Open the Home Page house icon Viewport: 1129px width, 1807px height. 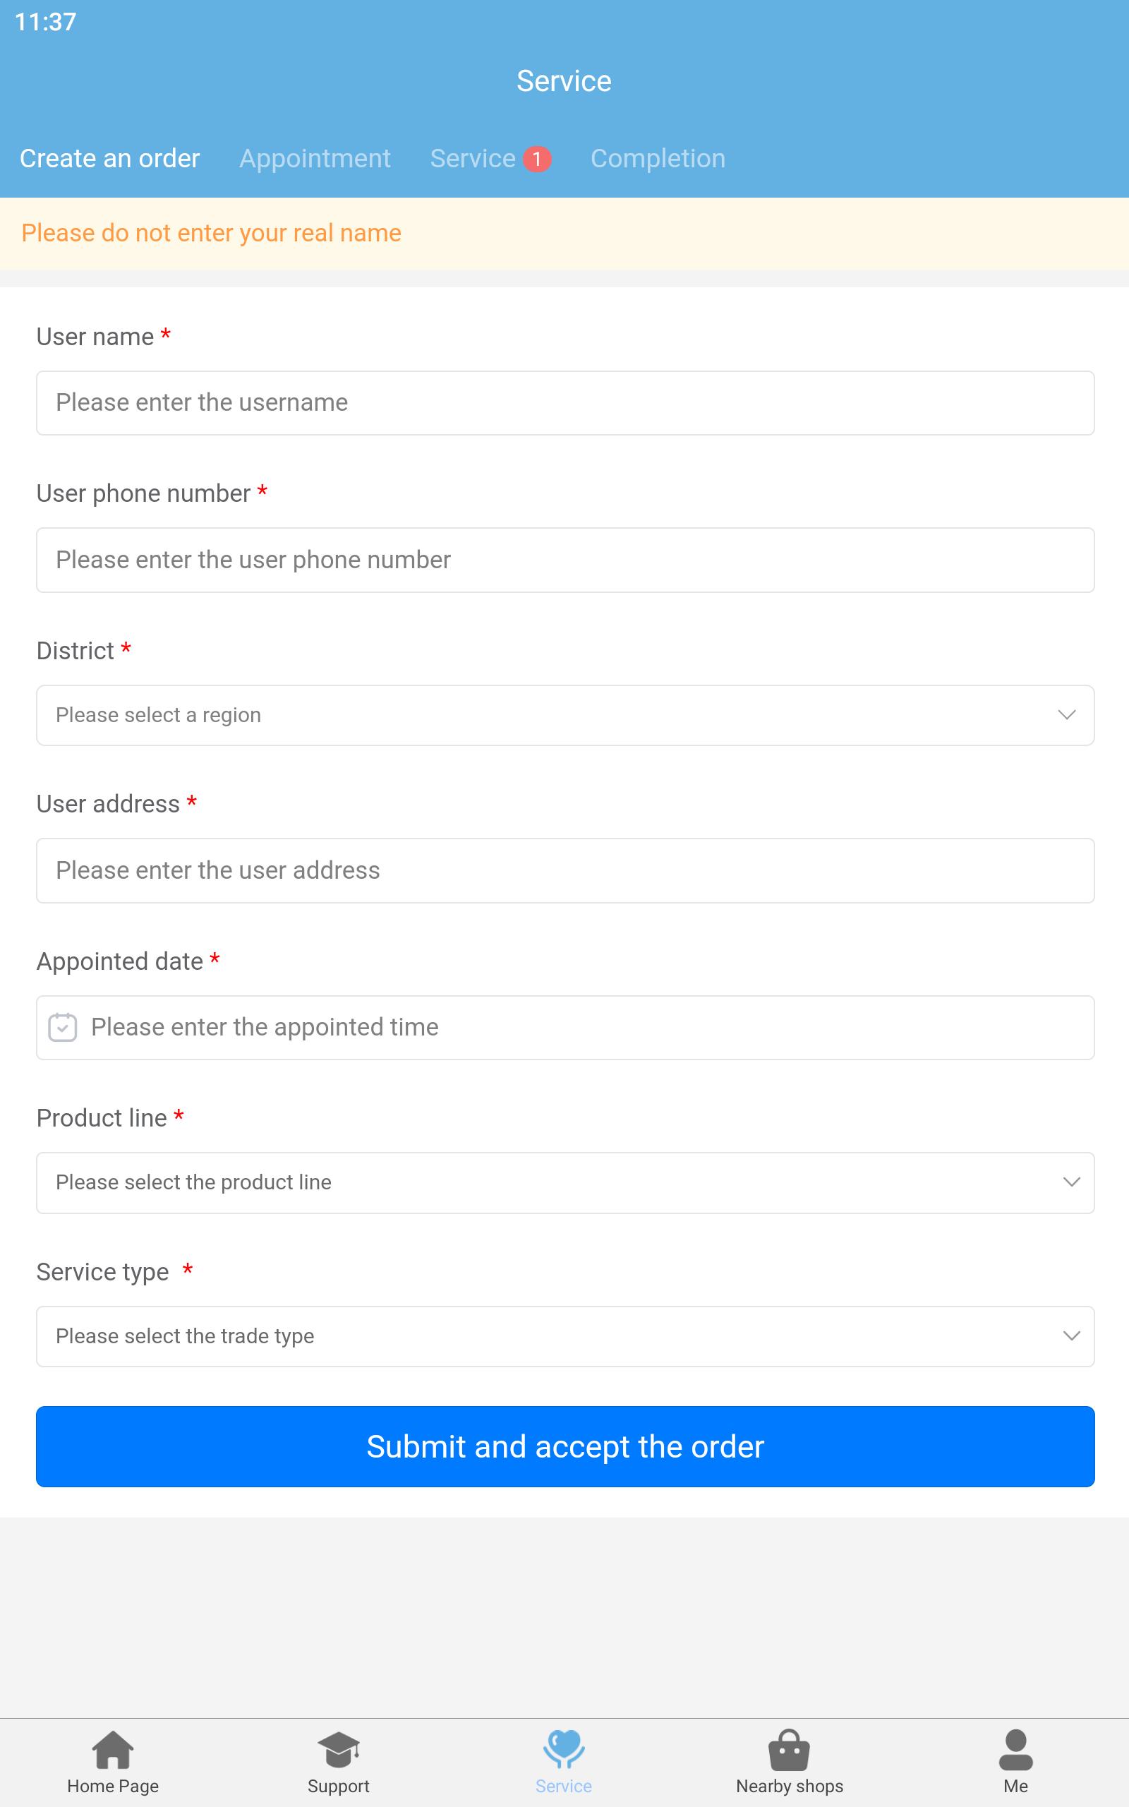(113, 1750)
